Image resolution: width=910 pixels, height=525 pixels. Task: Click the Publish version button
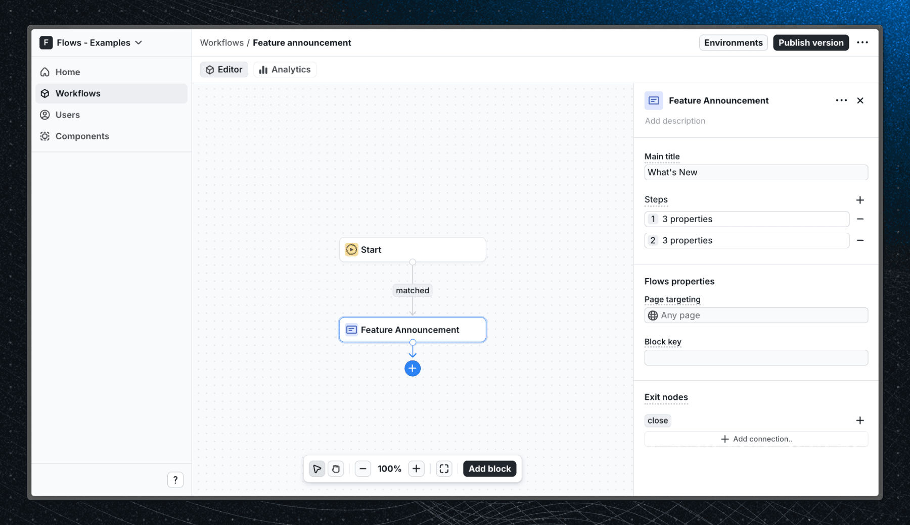pos(810,42)
